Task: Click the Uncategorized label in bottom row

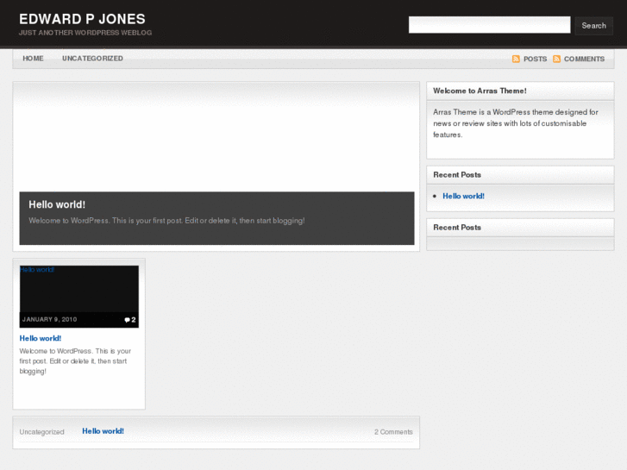Action: pos(42,432)
